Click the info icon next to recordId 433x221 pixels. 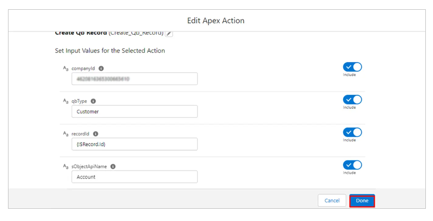point(96,134)
